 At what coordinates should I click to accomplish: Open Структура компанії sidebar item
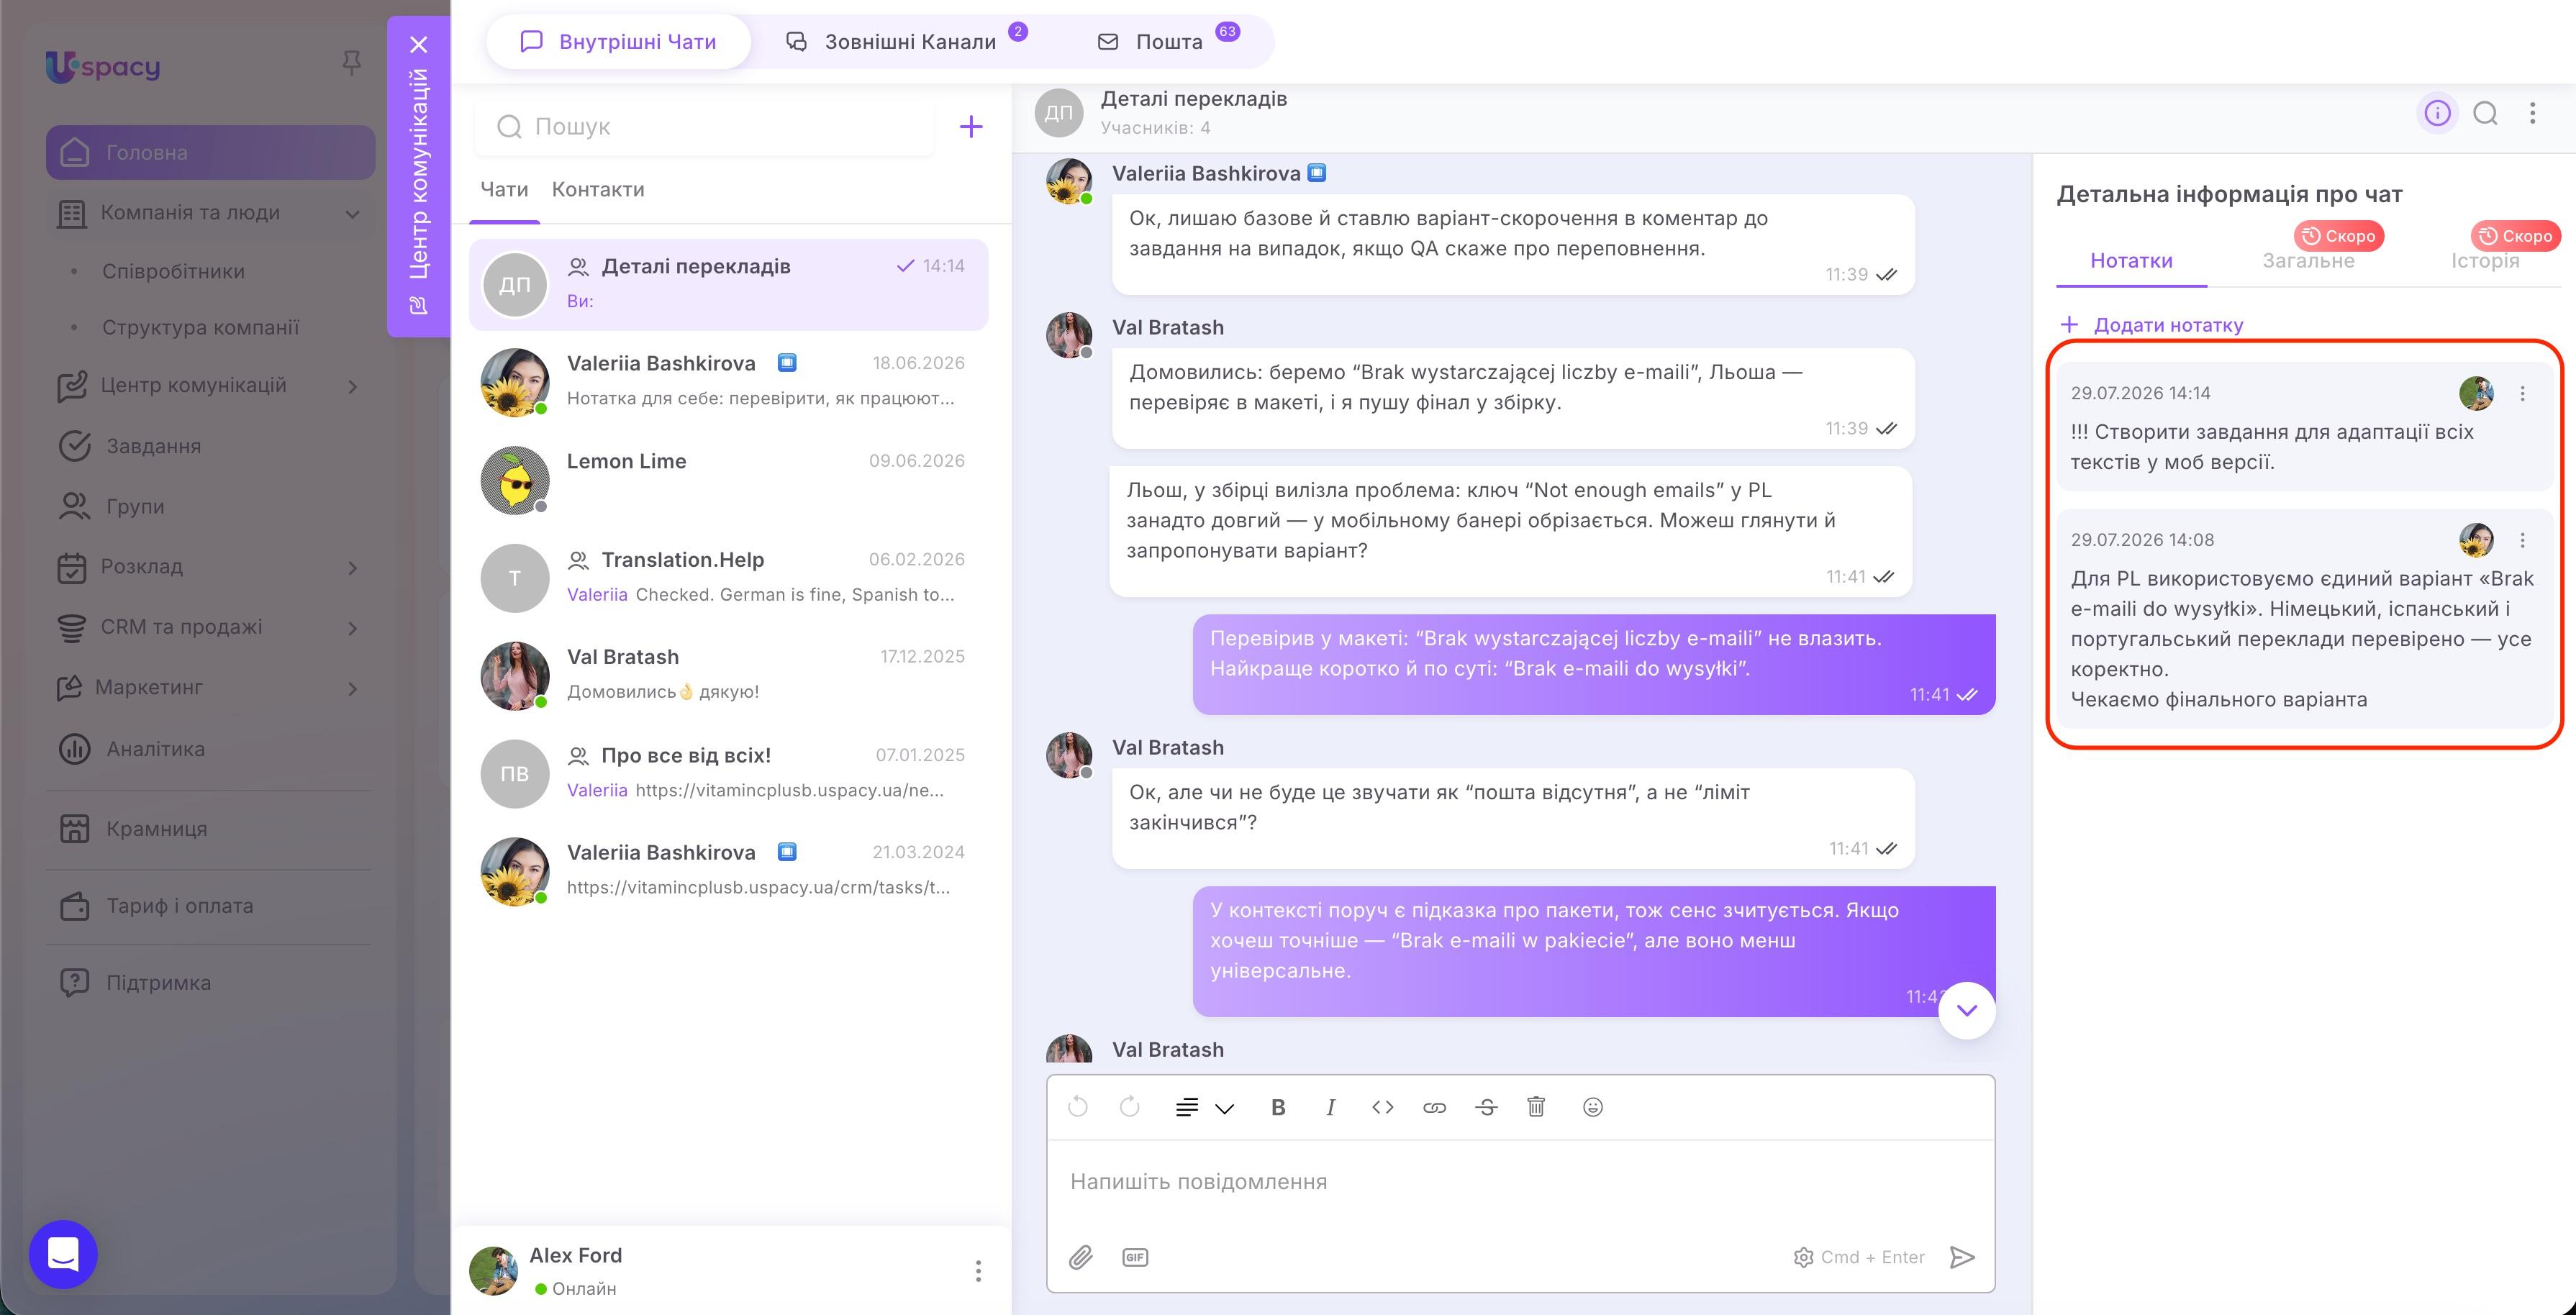pyautogui.click(x=200, y=328)
